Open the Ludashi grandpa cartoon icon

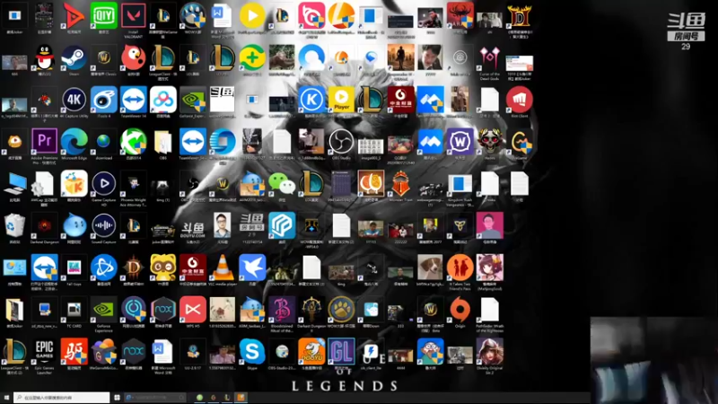tap(430, 352)
